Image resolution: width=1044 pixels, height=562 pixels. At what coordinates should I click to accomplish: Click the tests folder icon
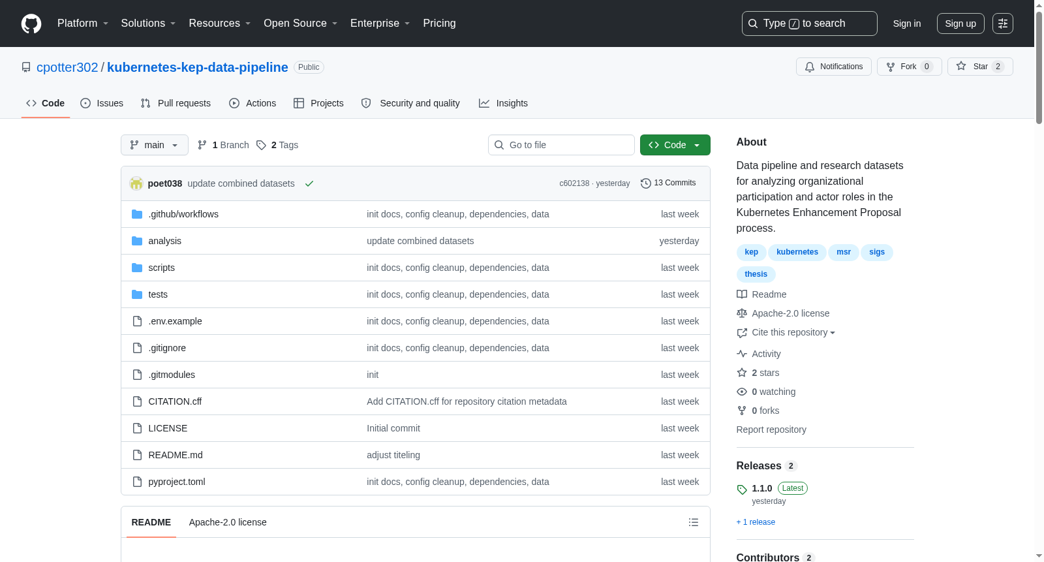pos(137,294)
